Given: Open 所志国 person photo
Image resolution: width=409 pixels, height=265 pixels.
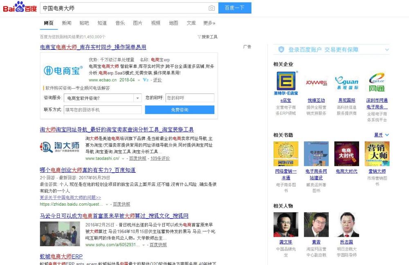Looking at the screenshot, I should click(x=347, y=225).
